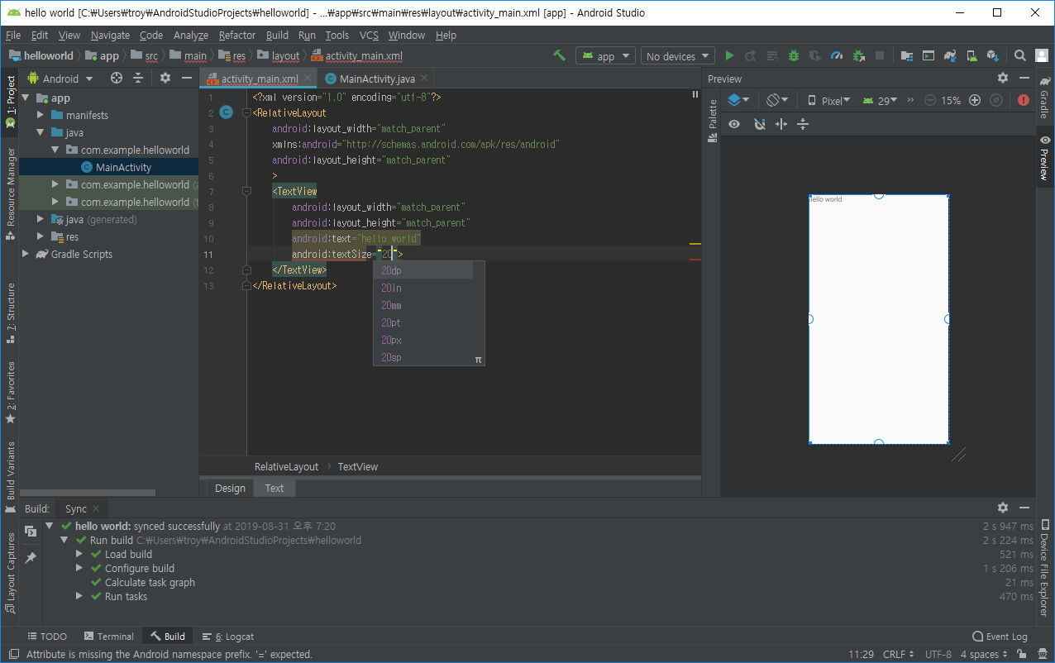Click the Debug app bug icon

(x=794, y=55)
